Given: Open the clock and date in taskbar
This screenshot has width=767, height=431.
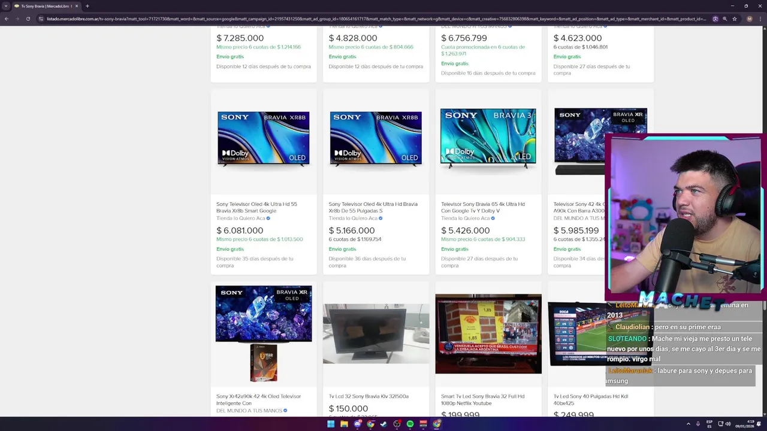Looking at the screenshot, I should tap(744, 424).
